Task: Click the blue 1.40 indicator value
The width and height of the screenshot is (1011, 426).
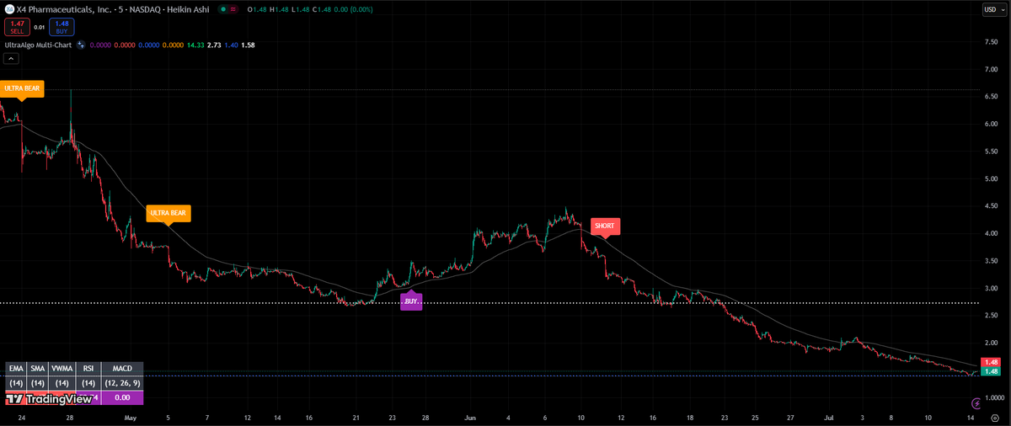Action: tap(232, 45)
